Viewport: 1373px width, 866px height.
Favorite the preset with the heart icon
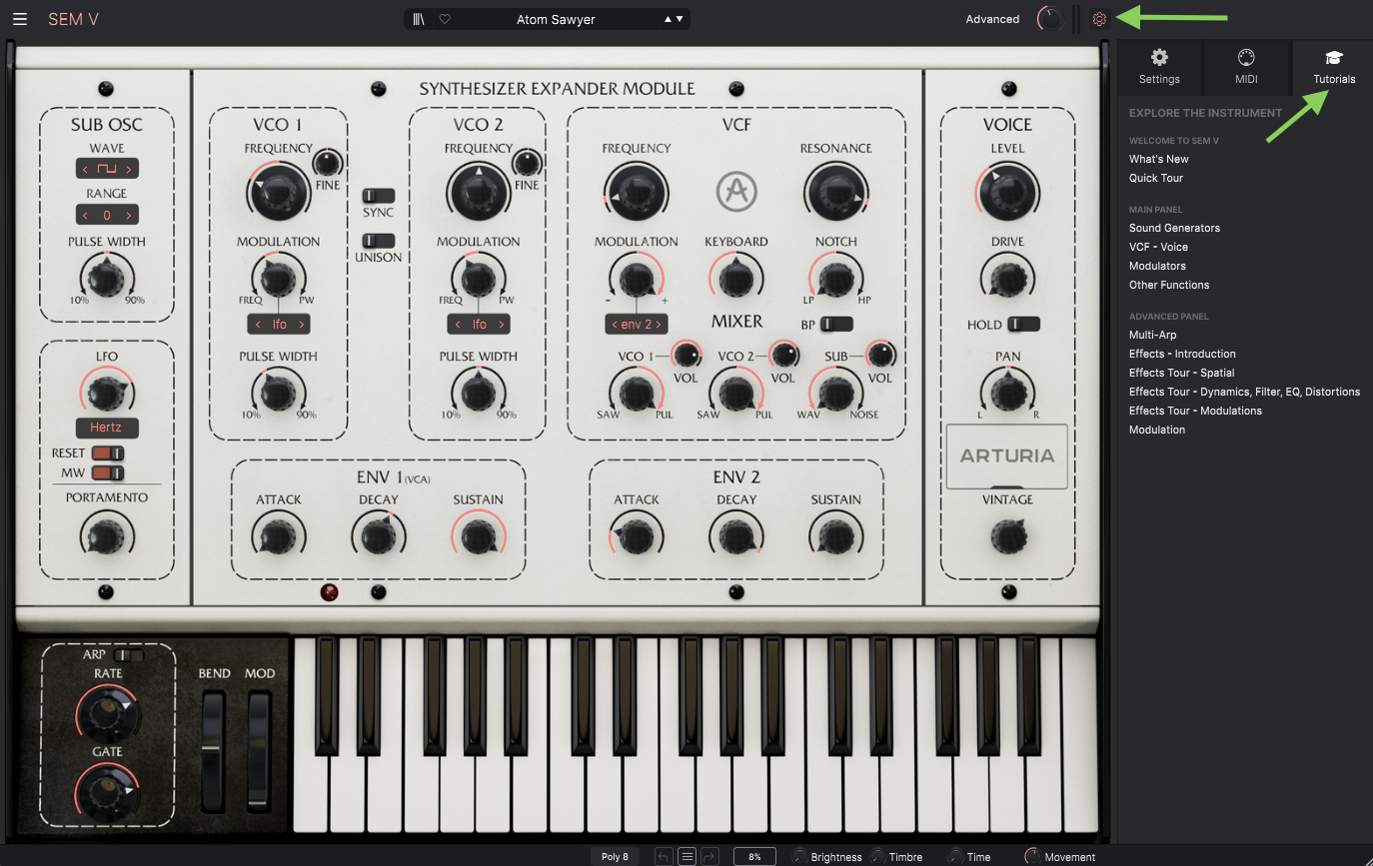[x=445, y=19]
